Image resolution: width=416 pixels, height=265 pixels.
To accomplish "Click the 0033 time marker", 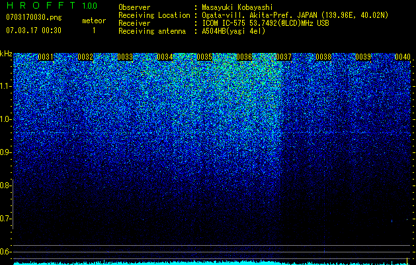I will (x=125, y=57).
